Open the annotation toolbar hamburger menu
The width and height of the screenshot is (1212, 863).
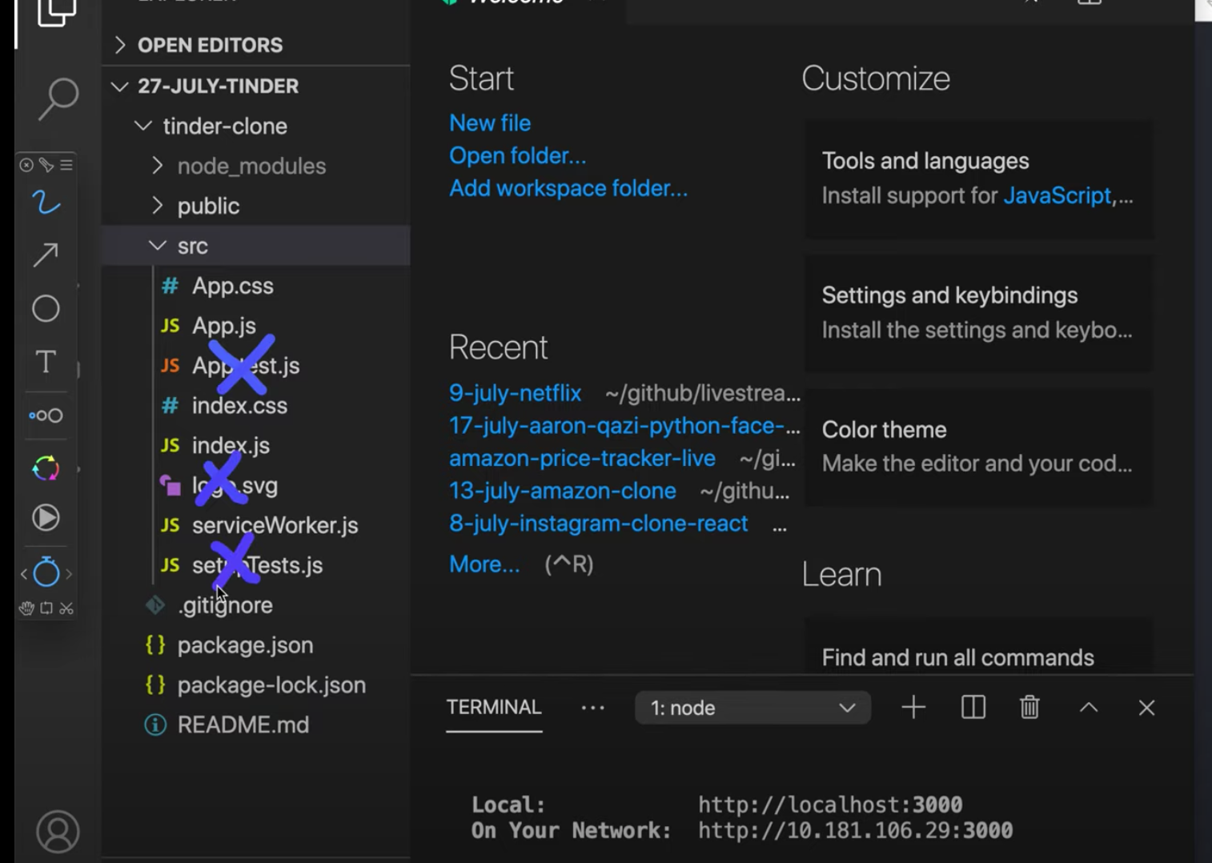(x=66, y=165)
